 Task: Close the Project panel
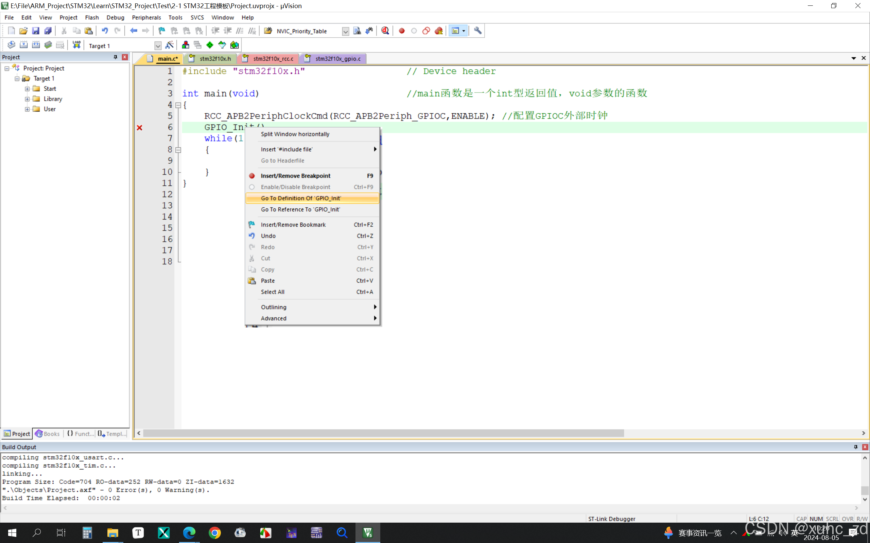pyautogui.click(x=125, y=57)
